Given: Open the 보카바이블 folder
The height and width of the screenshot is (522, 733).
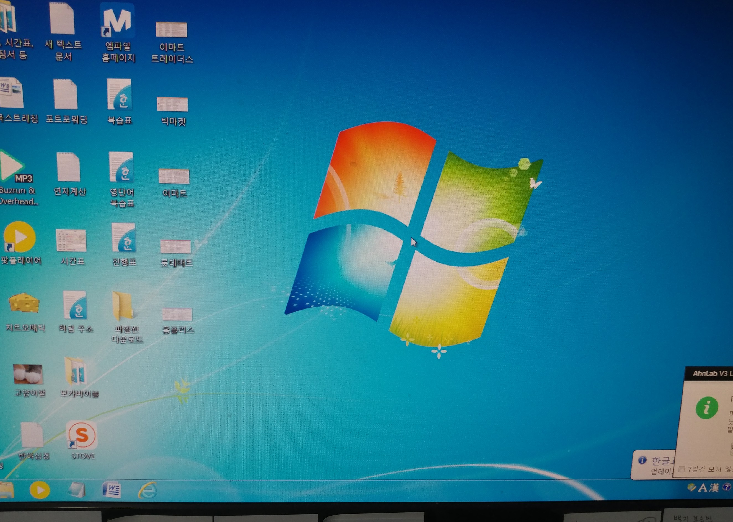Looking at the screenshot, I should (x=76, y=371).
